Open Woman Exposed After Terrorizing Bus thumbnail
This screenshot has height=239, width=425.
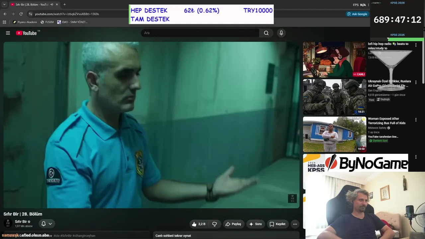(x=334, y=134)
